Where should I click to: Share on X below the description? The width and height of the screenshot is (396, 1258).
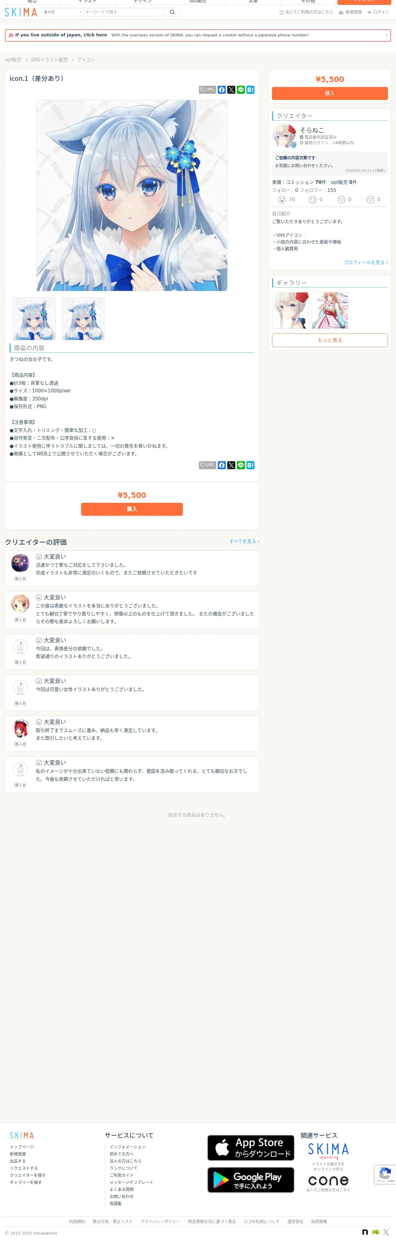pos(231,466)
